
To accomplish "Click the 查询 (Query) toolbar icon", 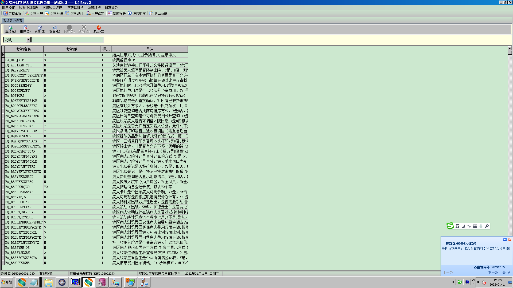I will click(55, 29).
